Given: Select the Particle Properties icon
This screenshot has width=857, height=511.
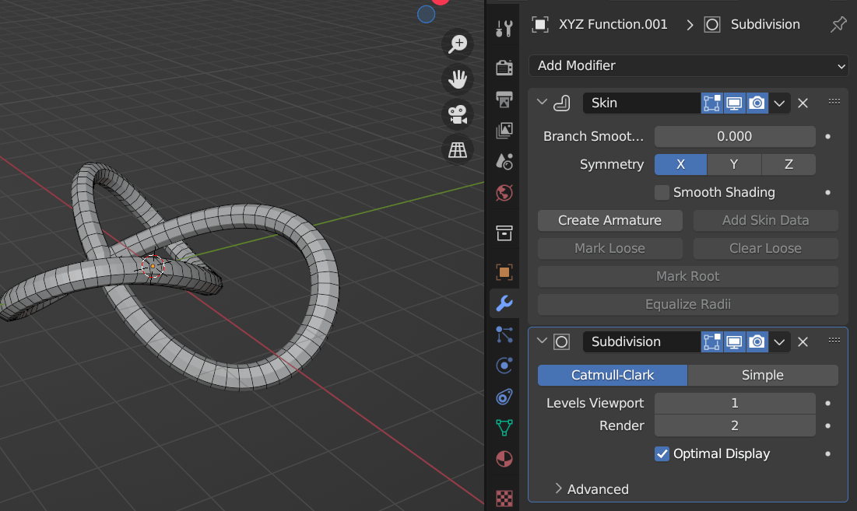Looking at the screenshot, I should tap(504, 334).
